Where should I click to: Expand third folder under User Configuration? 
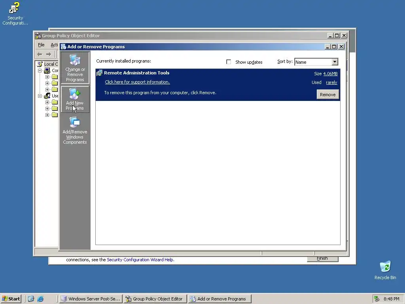tap(47, 115)
